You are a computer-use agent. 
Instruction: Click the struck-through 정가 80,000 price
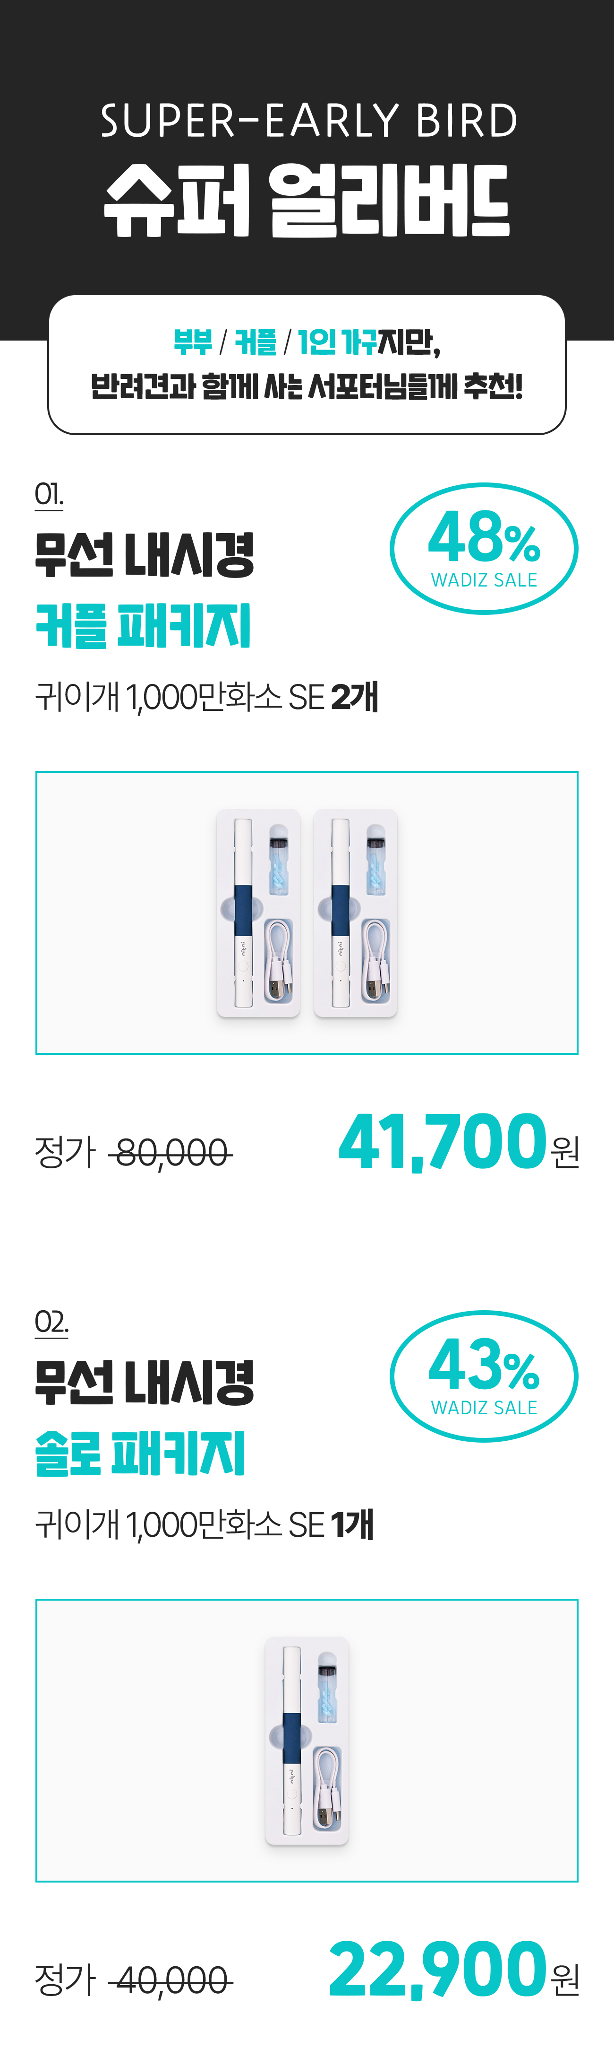click(x=134, y=1153)
